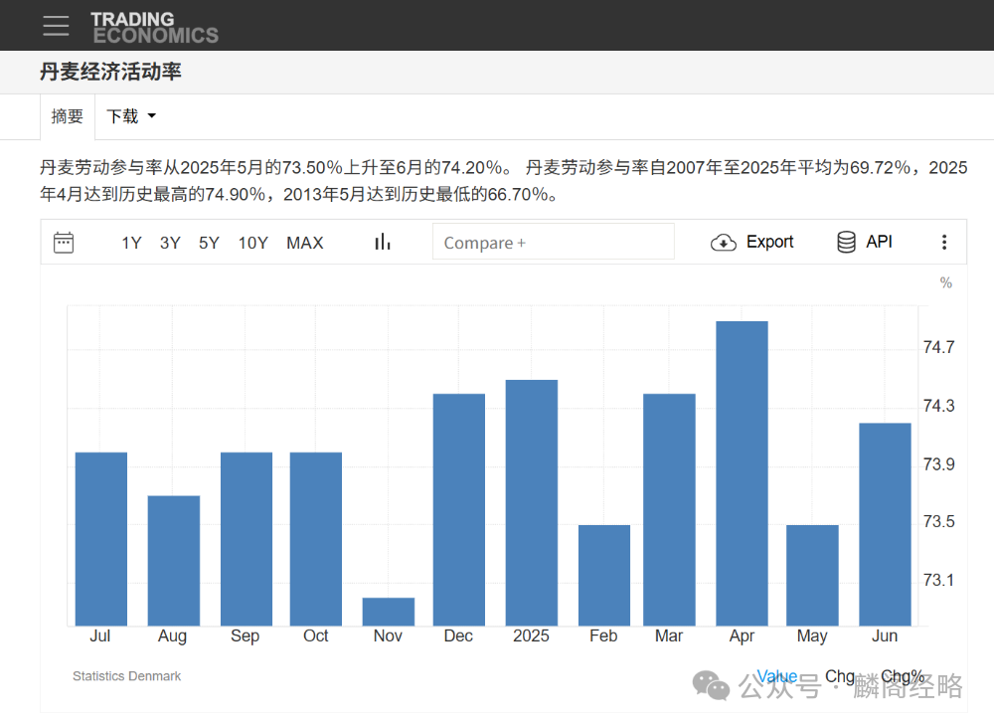Select the 1Y time range
The width and height of the screenshot is (994, 726).
click(131, 243)
